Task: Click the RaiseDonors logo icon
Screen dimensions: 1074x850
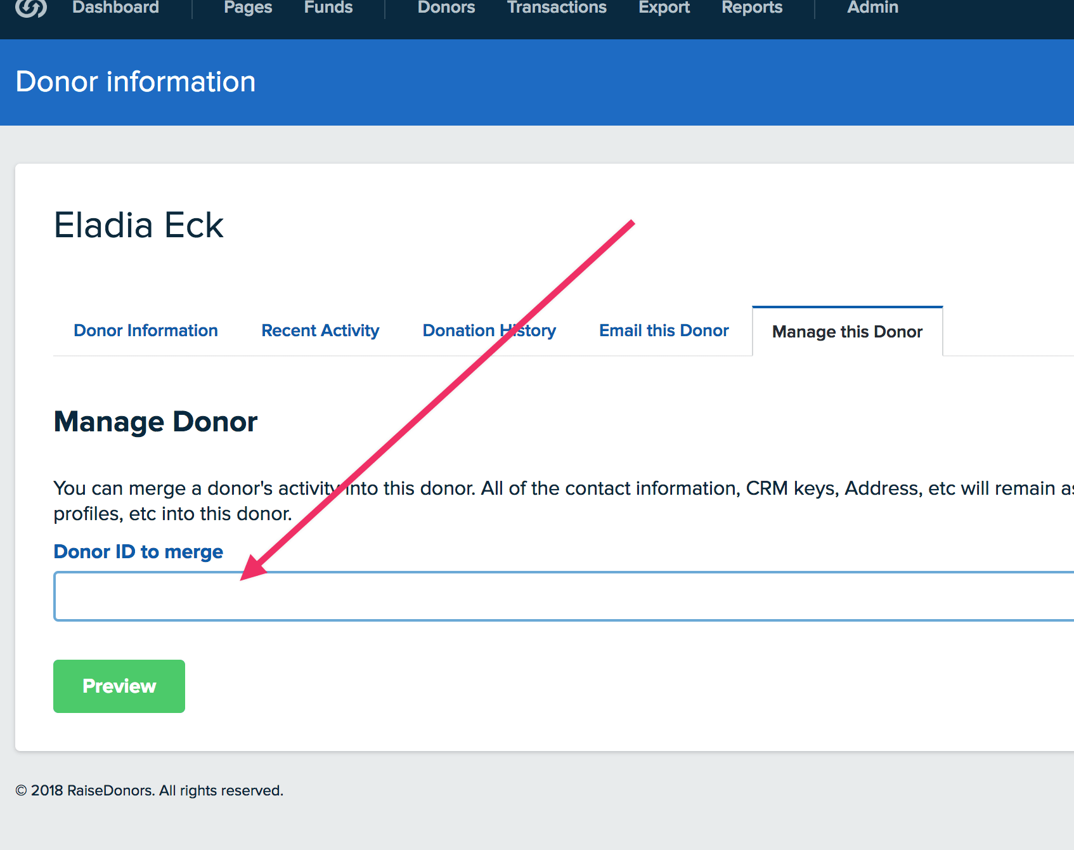Action: click(x=30, y=8)
